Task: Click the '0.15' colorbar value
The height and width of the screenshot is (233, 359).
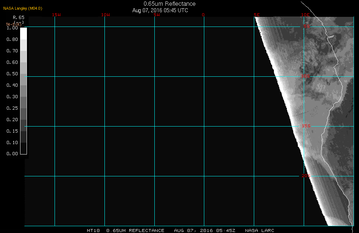Action: point(12,131)
